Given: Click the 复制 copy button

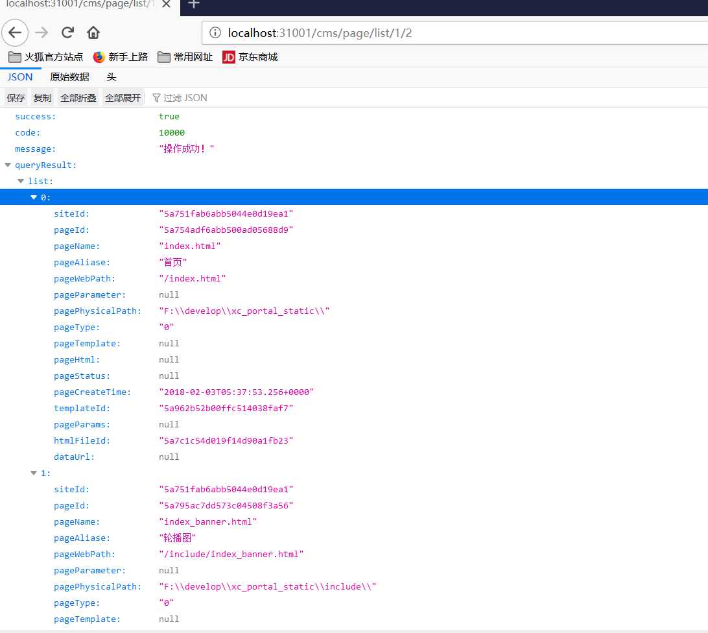Looking at the screenshot, I should 42,97.
